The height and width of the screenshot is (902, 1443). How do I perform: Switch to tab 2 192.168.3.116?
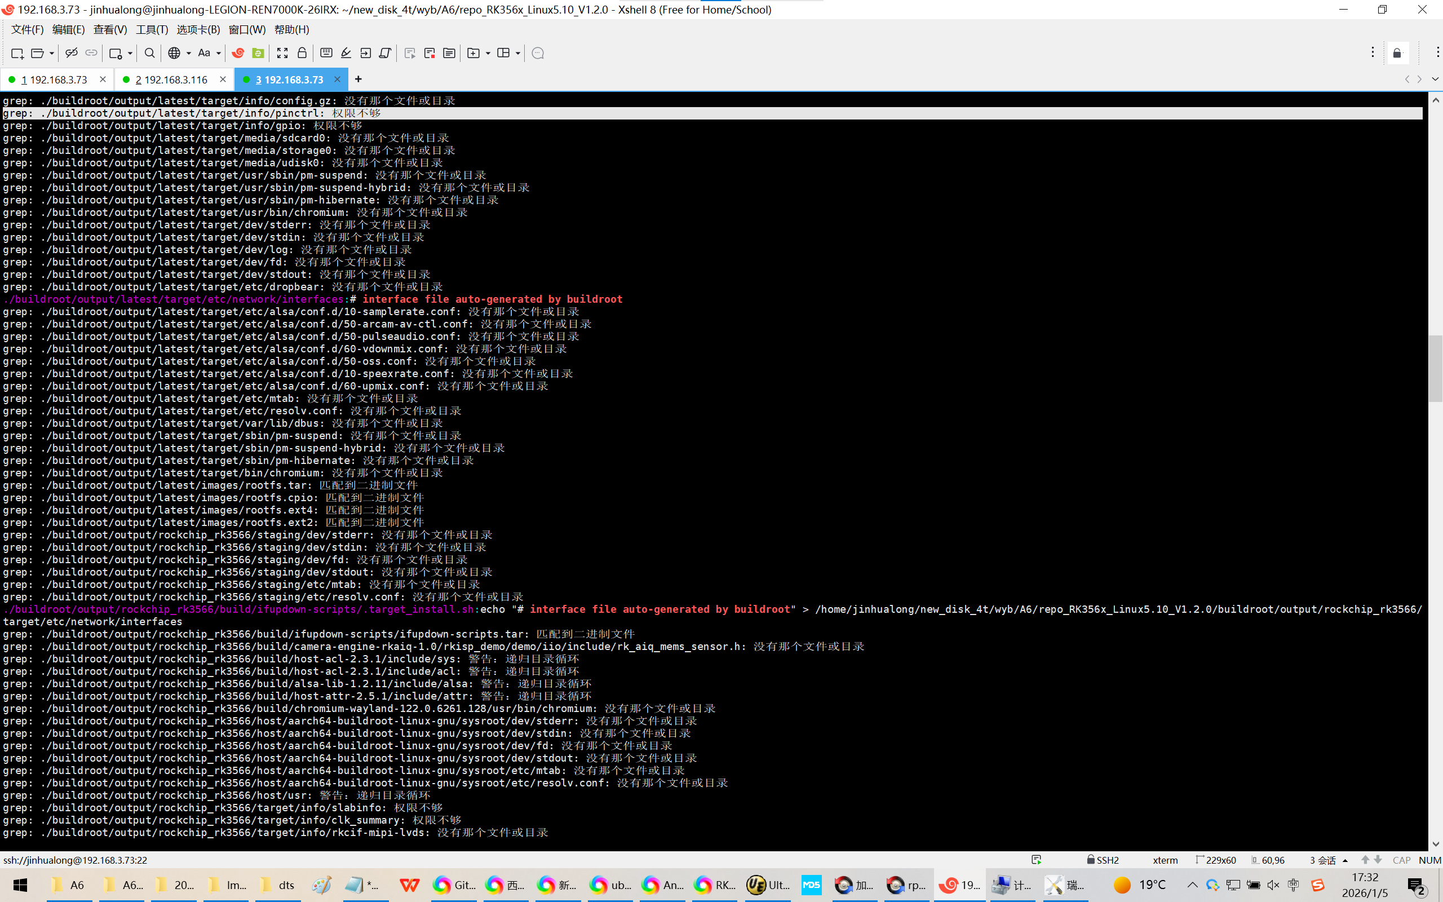(x=171, y=79)
